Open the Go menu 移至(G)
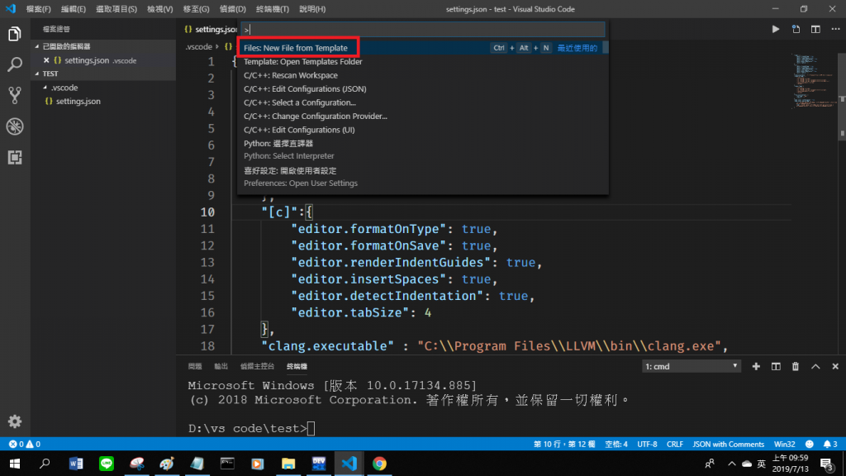This screenshot has height=476, width=846. pyautogui.click(x=196, y=9)
